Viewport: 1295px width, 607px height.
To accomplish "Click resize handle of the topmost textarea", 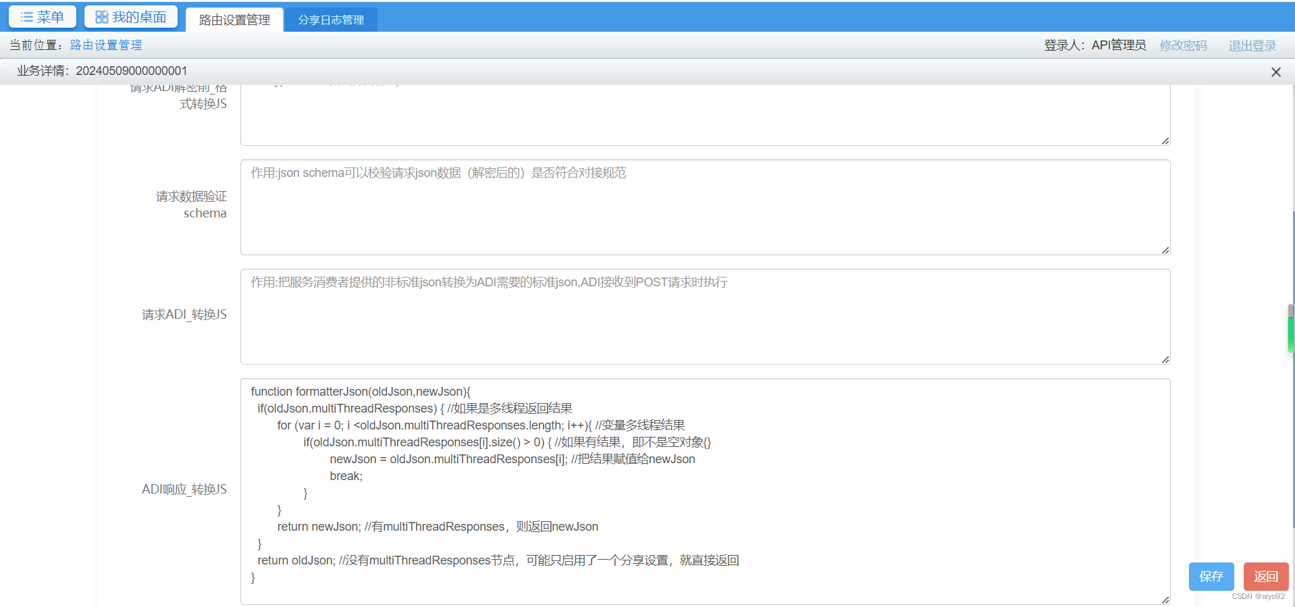I will point(1165,140).
